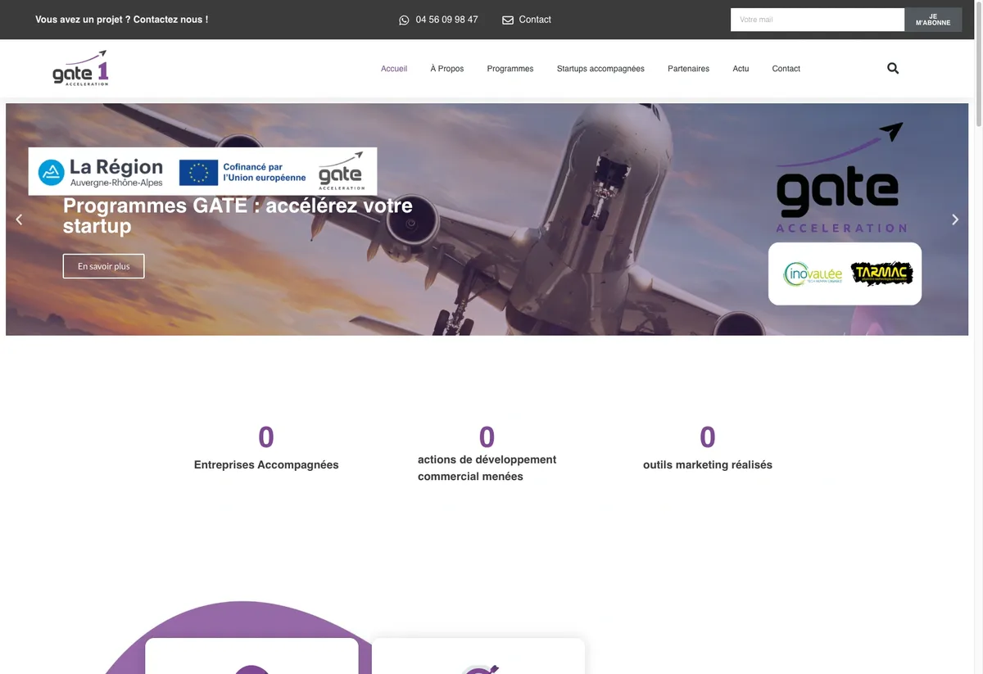Open the search magnifier icon
983x674 pixels.
(893, 69)
